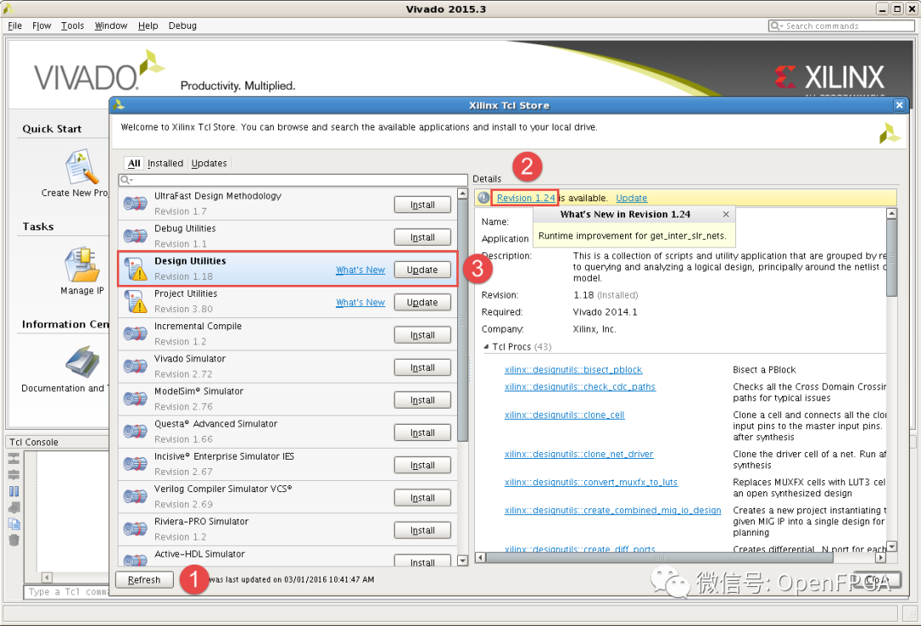The image size is (921, 626).
Task: Click the Details pane vertical scrollbar thumb
Action: tap(891, 258)
